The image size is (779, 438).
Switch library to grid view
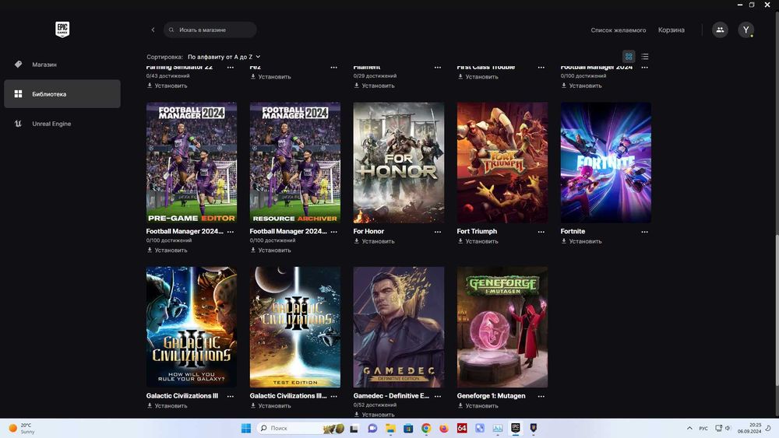[x=629, y=57]
